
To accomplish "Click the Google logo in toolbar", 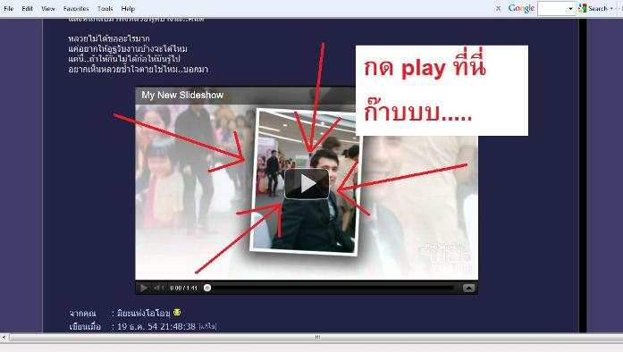I will 521,8.
